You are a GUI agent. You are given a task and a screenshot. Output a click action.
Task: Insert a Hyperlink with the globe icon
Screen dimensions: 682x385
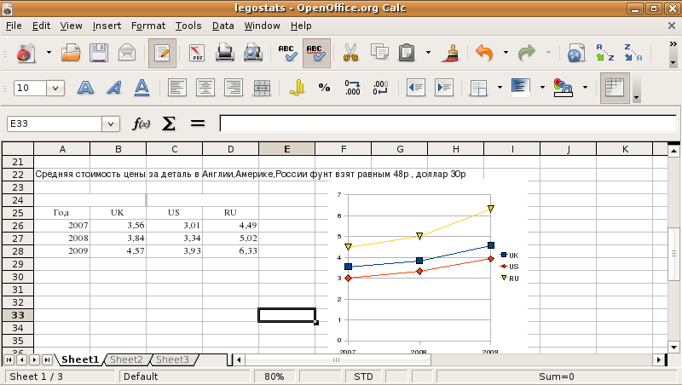point(575,53)
